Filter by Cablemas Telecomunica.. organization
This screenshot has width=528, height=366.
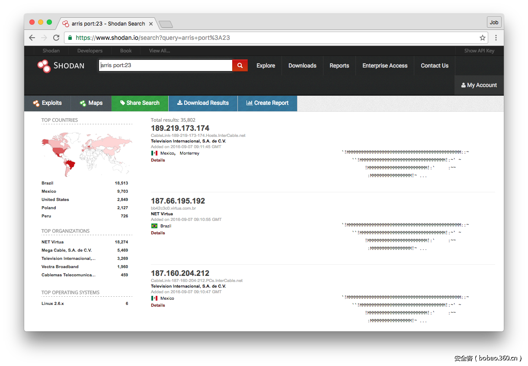click(68, 275)
